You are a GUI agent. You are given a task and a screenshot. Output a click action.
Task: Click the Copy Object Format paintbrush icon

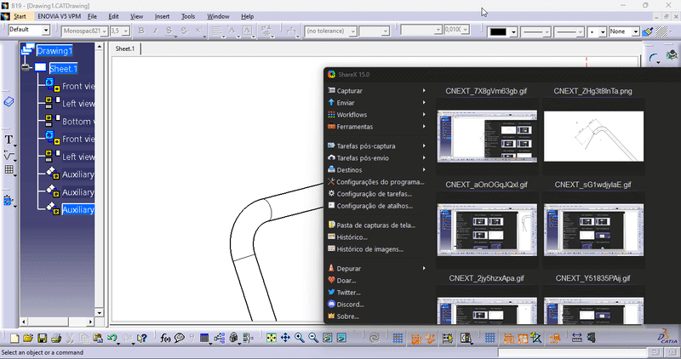coord(647,31)
